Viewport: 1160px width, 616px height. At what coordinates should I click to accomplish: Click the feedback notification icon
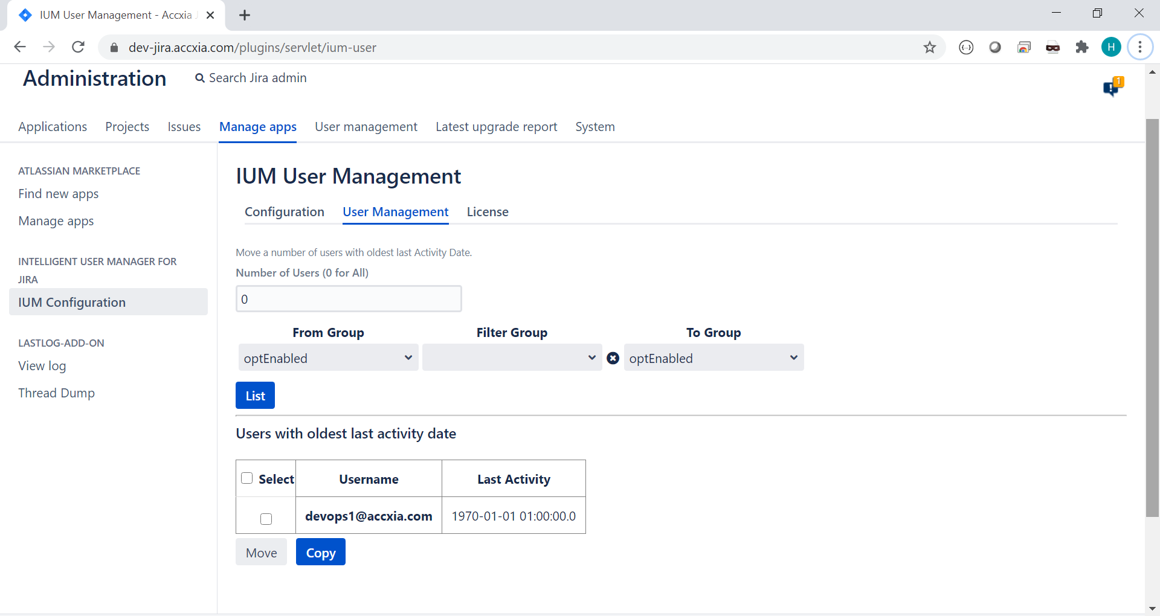pyautogui.click(x=1112, y=87)
